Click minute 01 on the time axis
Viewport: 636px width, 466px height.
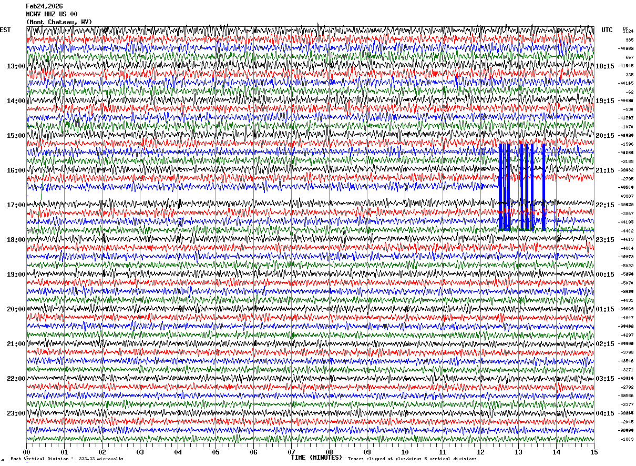click(64, 452)
